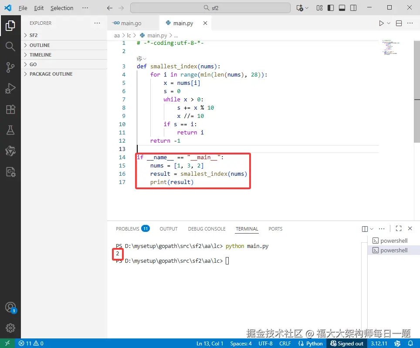
Task: Click the code minimap thumbnail
Action: [391, 47]
